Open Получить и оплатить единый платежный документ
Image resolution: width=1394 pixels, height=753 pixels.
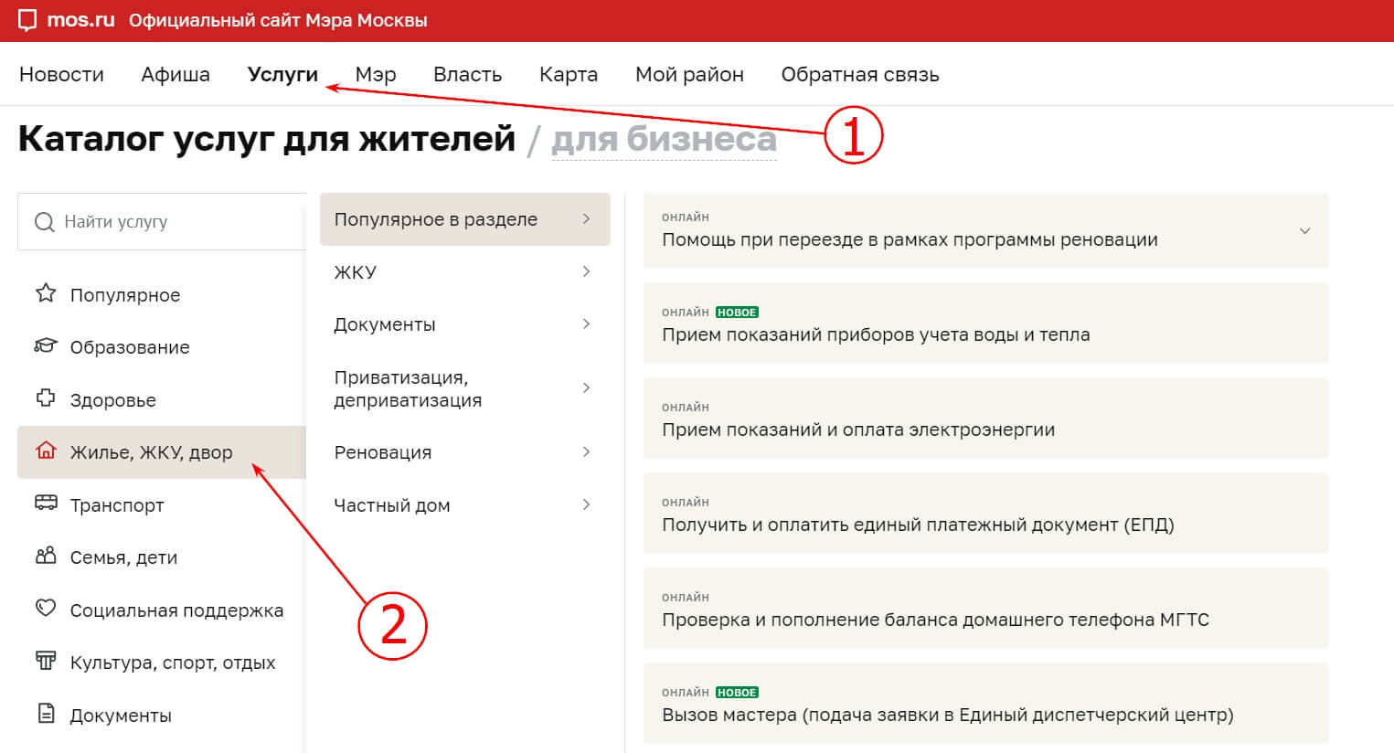(x=985, y=513)
